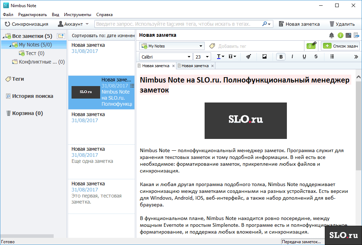The image size is (362, 245).
Task: Click the Добавить тег field
Action: tap(232, 46)
